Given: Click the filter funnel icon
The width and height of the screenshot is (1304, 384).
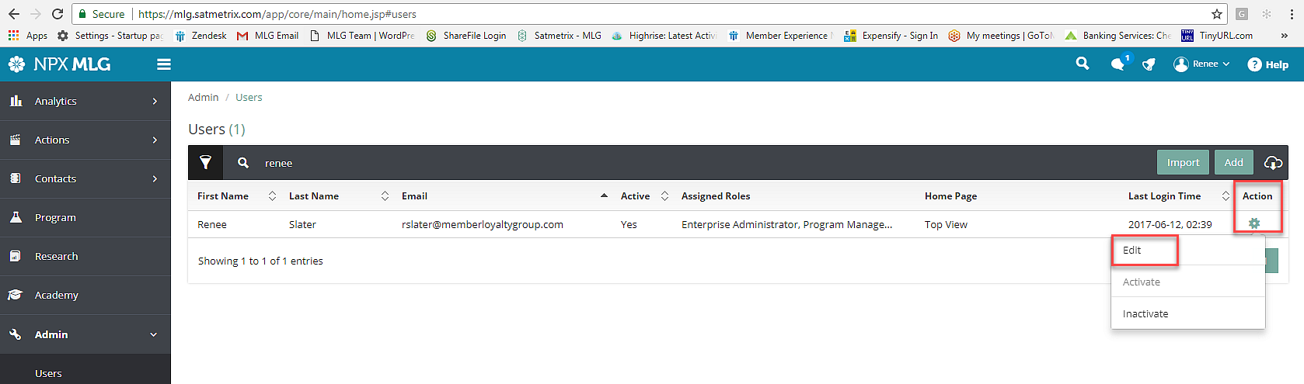Looking at the screenshot, I should (205, 162).
